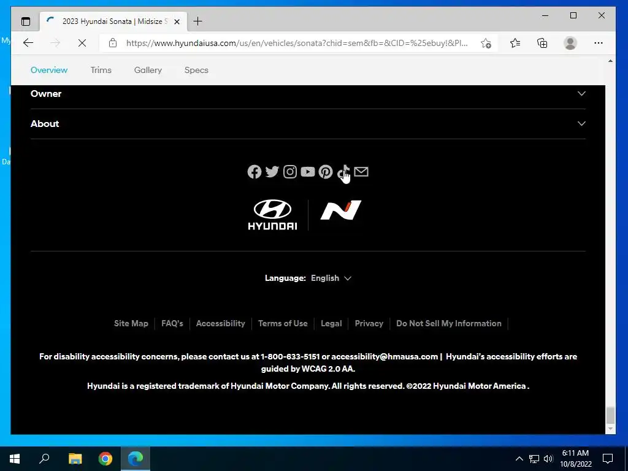This screenshot has width=628, height=471.
Task: Open Do Not Sell My Information link
Action: pyautogui.click(x=448, y=323)
